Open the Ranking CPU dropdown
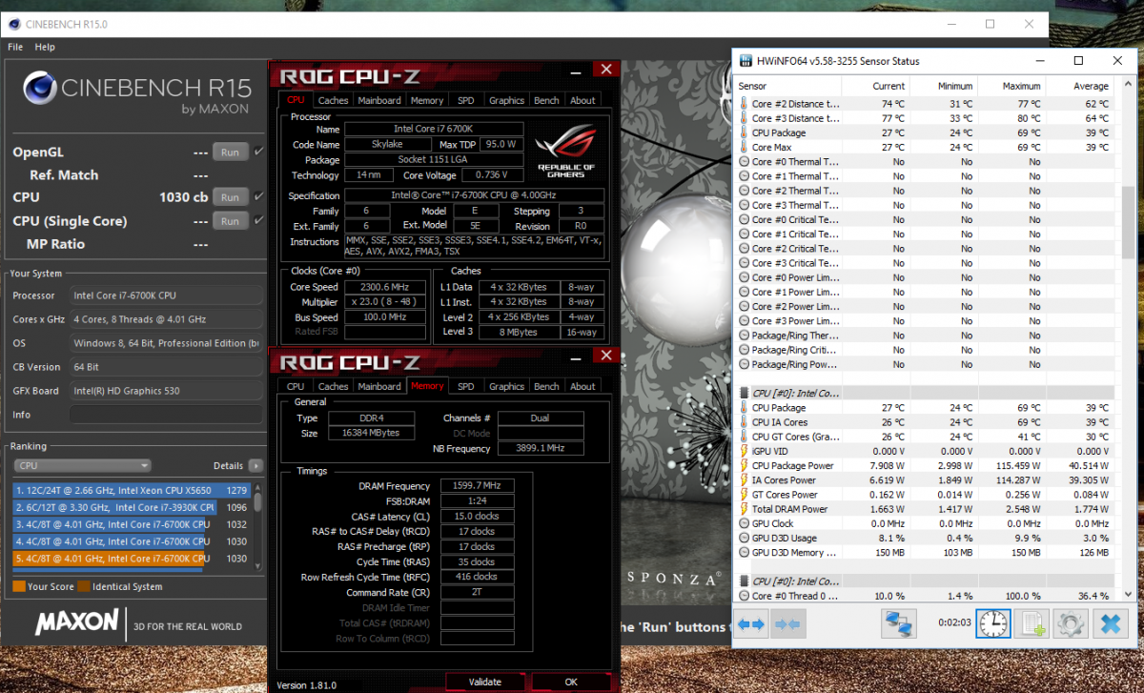Image resolution: width=1144 pixels, height=693 pixels. 82,466
